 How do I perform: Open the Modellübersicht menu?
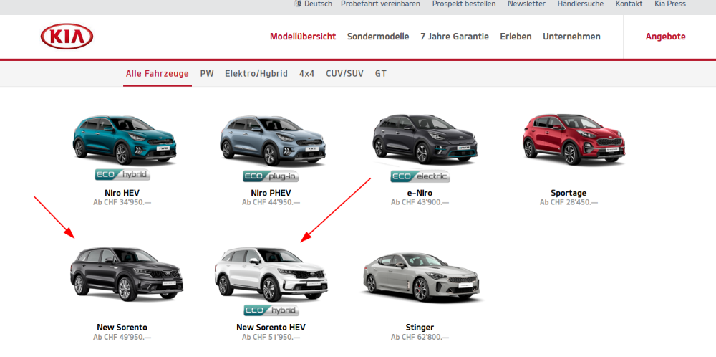tap(303, 37)
